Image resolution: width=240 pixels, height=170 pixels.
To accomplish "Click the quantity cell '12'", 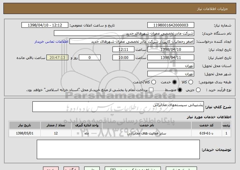I will pos(56,133).
